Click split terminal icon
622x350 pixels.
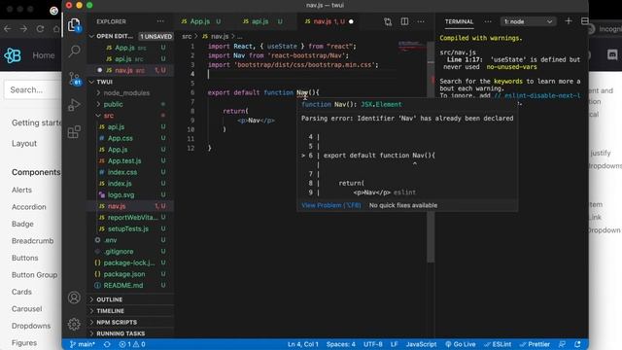584,21
